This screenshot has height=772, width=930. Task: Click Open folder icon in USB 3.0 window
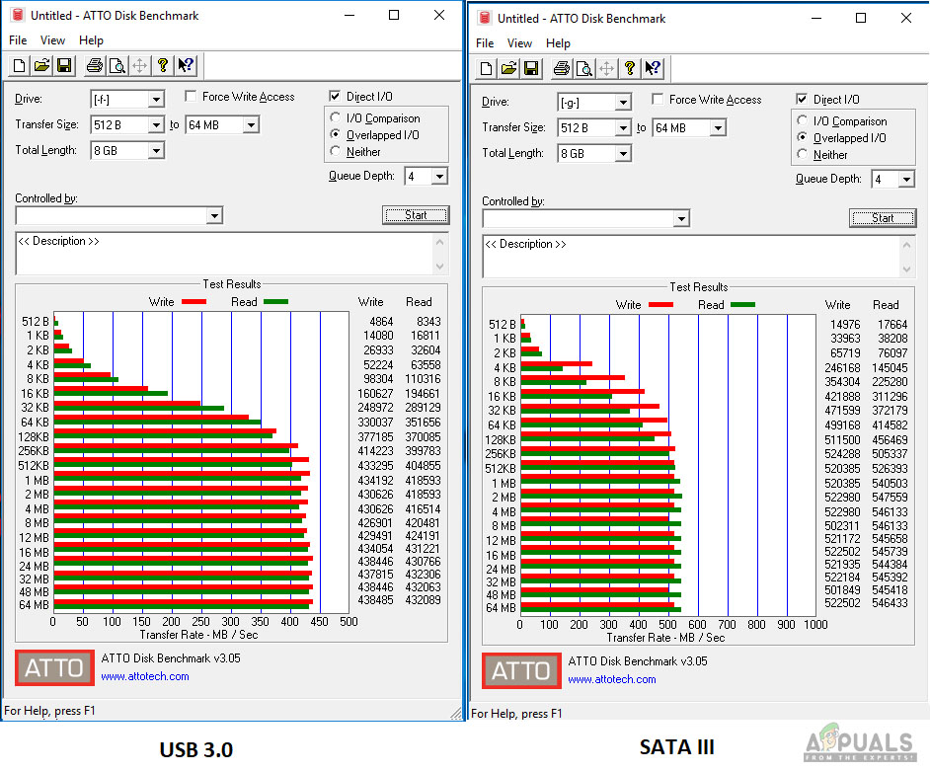point(41,65)
